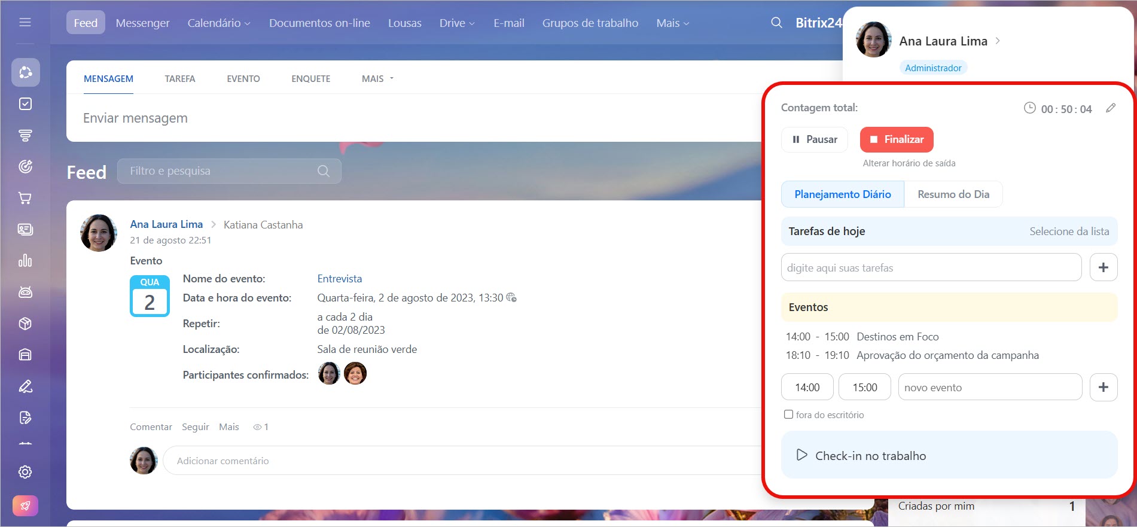Toggle the 'fora do escritório' checkbox
1137x527 pixels.
[788, 415]
